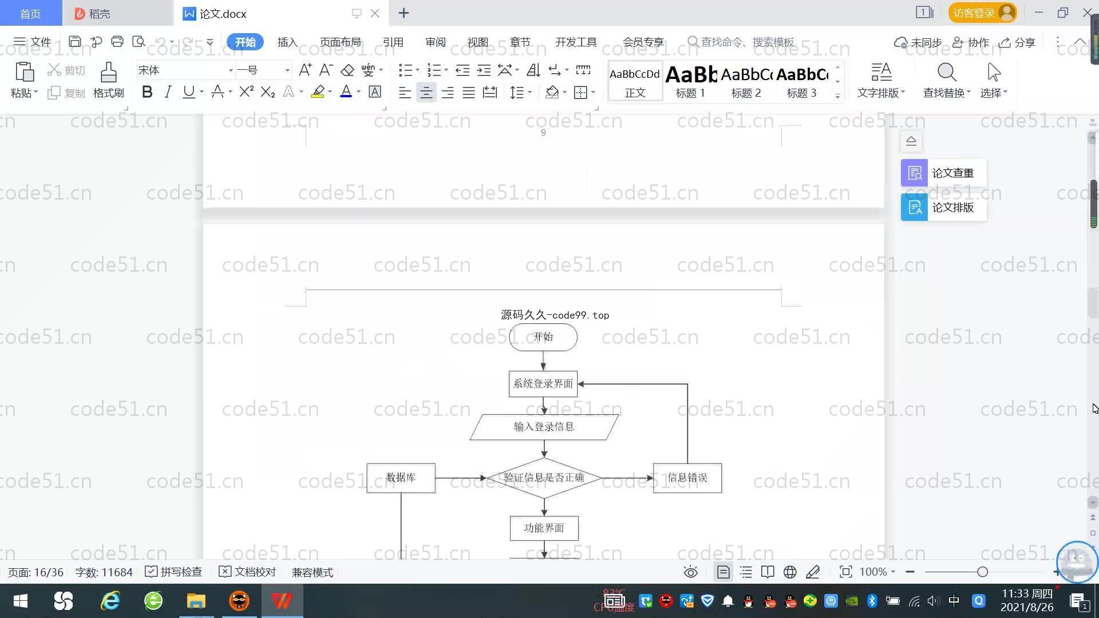Click fullscreen fit icon in status bar
Screen dimensions: 1099x618
coord(845,572)
